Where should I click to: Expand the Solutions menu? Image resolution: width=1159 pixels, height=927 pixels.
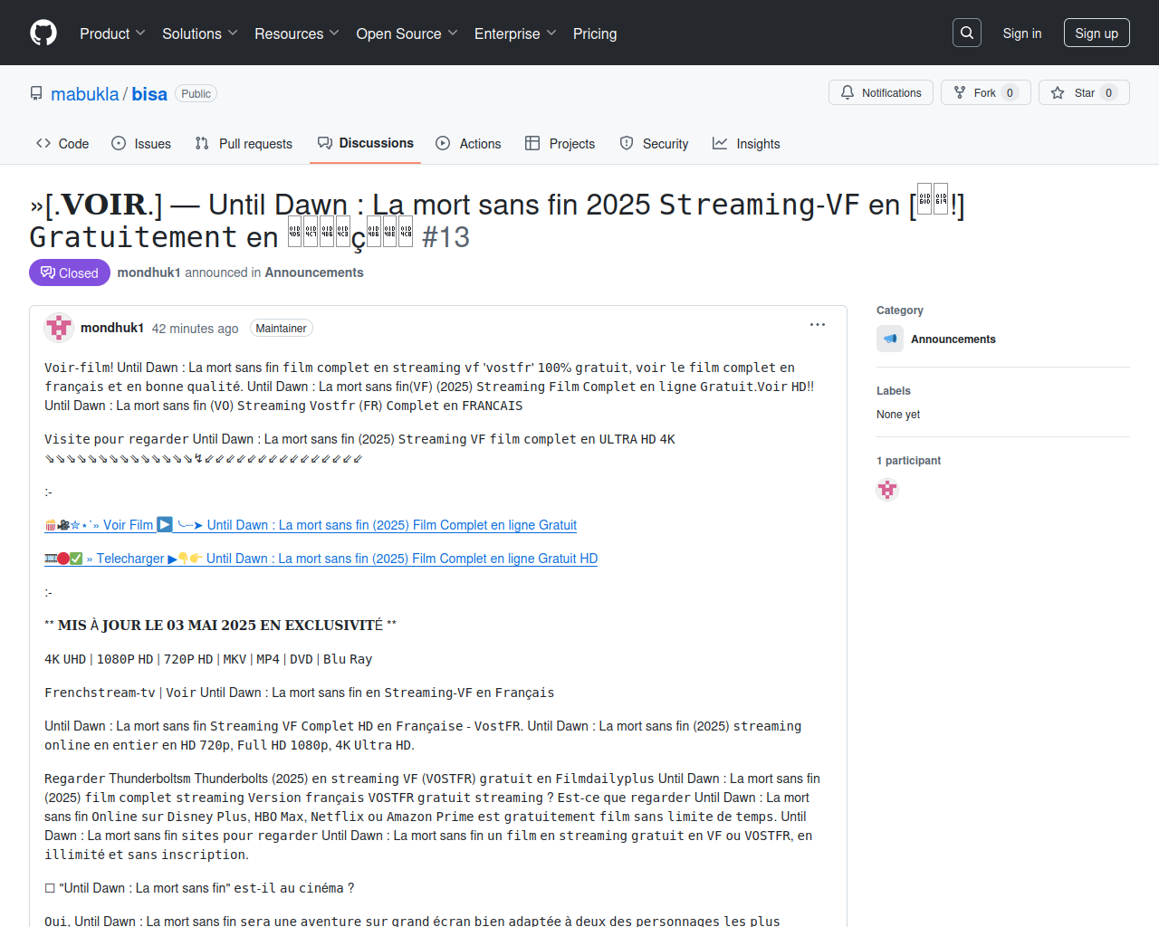(x=200, y=33)
